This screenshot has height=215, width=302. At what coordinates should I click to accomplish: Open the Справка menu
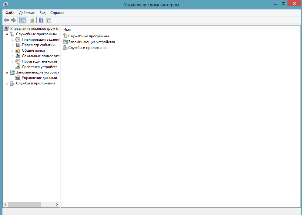[57, 13]
